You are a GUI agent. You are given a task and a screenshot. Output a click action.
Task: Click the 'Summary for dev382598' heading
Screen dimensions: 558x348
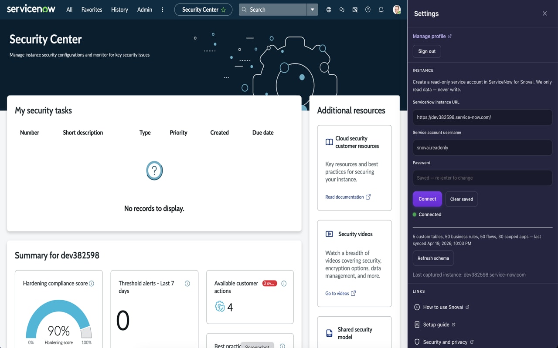57,255
